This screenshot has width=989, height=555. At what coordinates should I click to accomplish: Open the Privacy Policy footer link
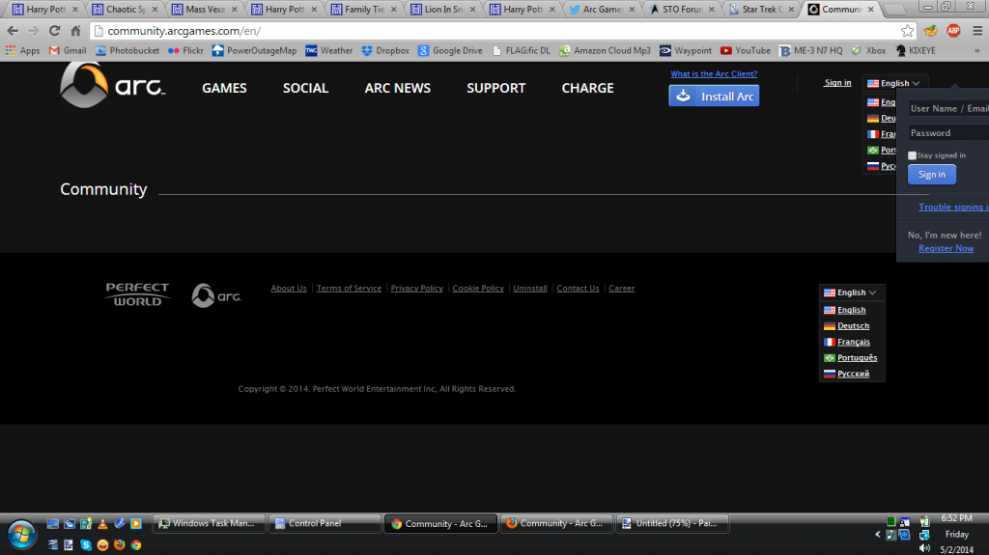416,289
